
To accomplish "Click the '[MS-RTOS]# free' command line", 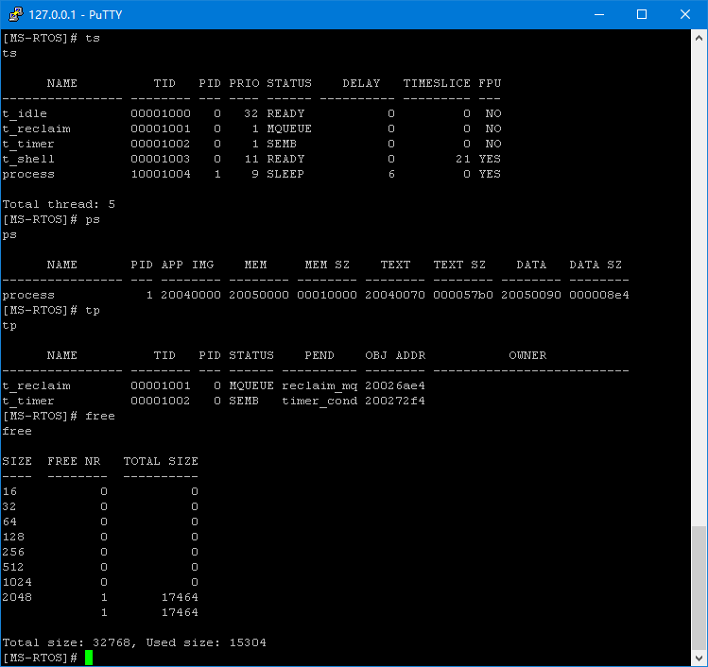I will coord(59,416).
